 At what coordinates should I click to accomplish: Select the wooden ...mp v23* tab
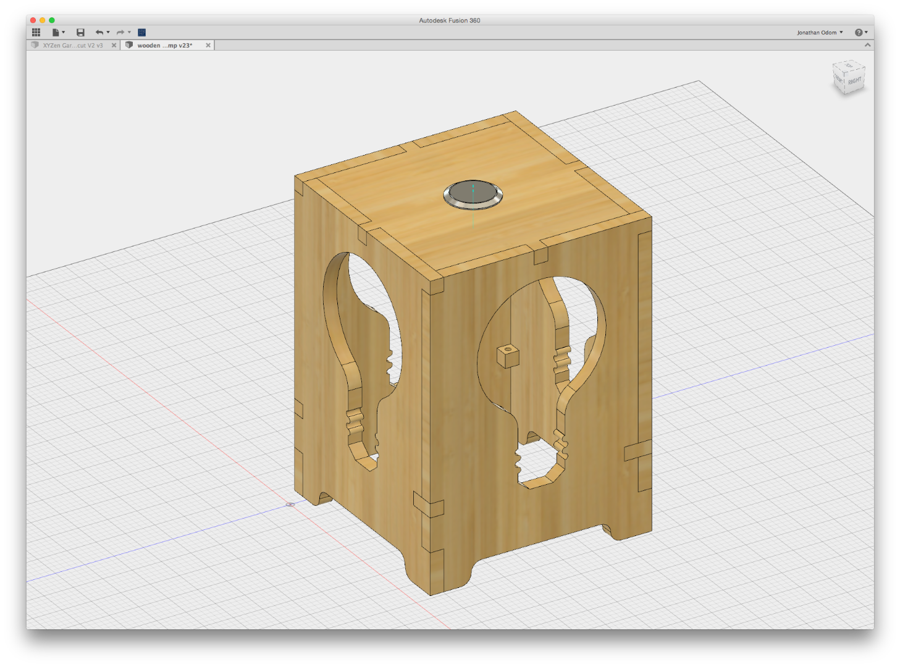click(x=164, y=45)
